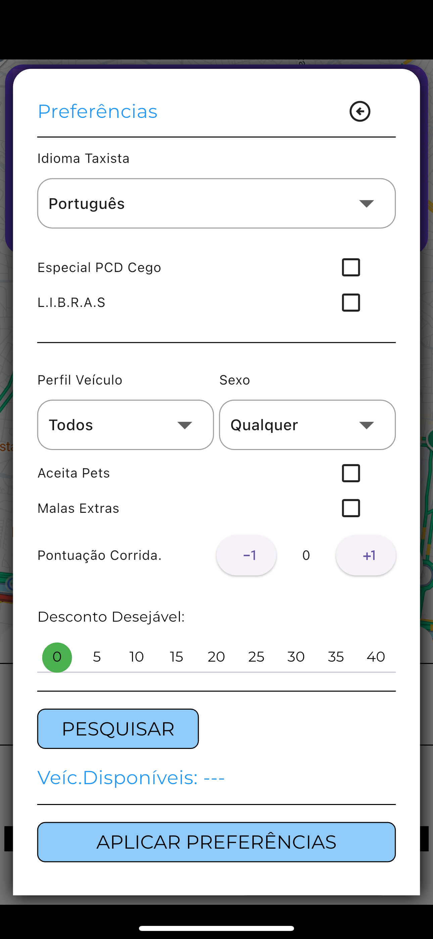Expand the Perfil Veículo Todos dropdown
Screen dimensions: 433x939
click(126, 424)
